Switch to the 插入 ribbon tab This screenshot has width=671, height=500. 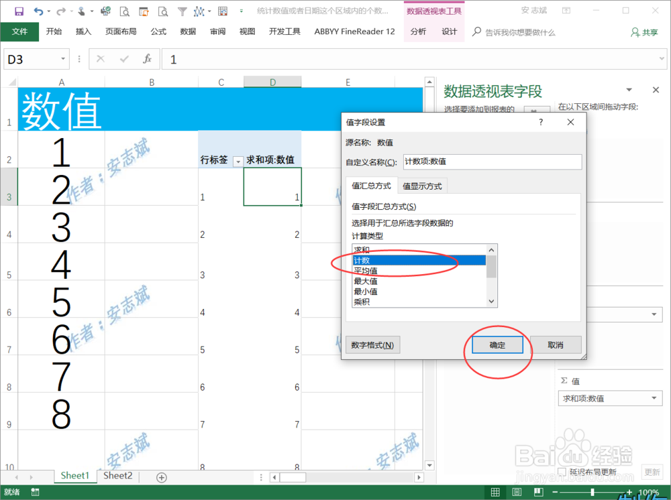tap(83, 32)
